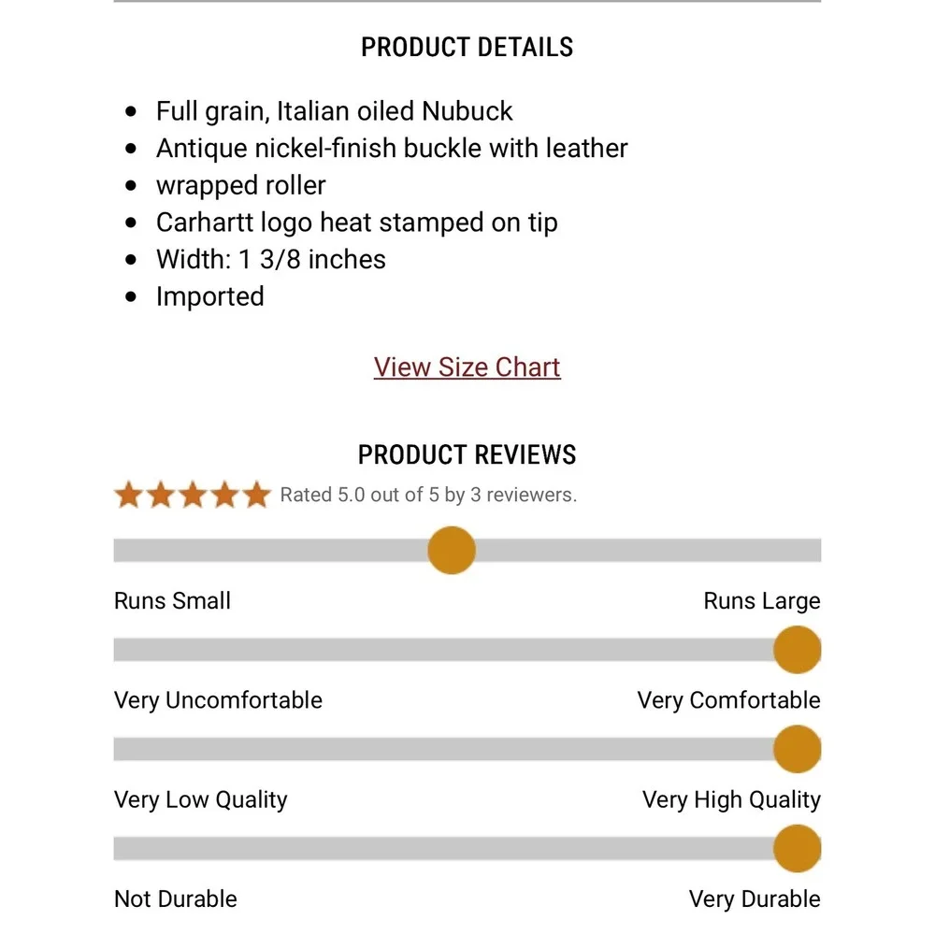Click the Very Comfortable label
The width and height of the screenshot is (935, 935).
point(728,700)
